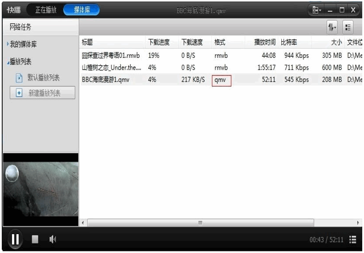The width and height of the screenshot is (364, 253).
Task: Open 网络任务 section
Action: coord(40,27)
